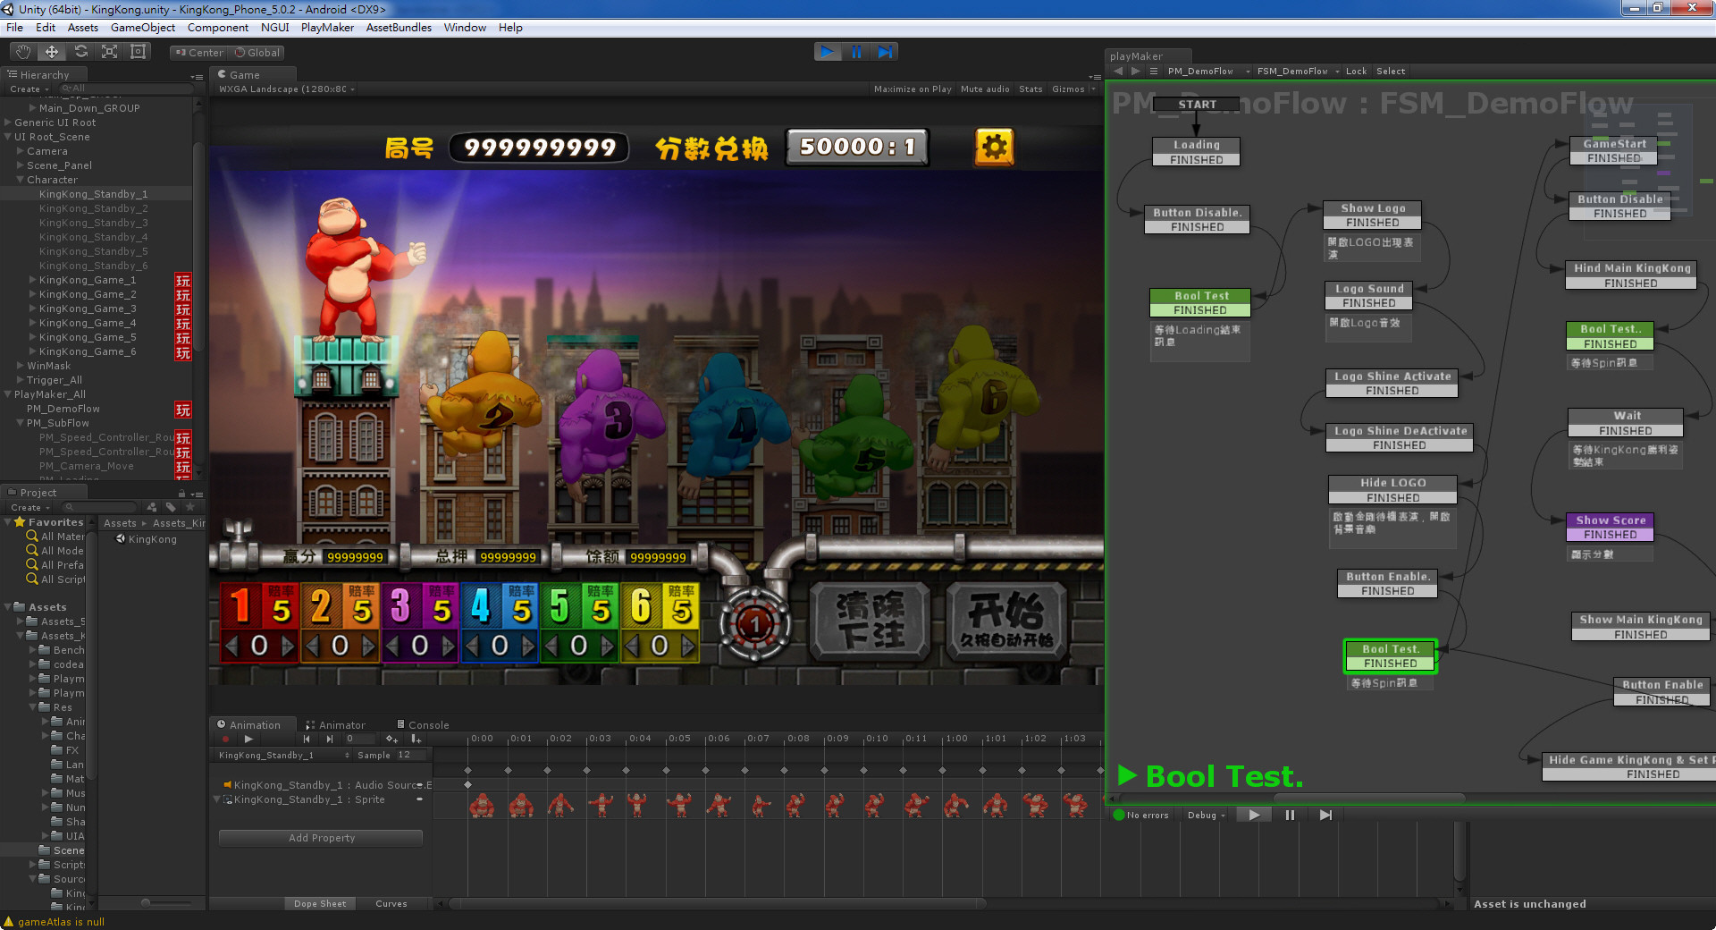Switch to Curves view

click(x=391, y=903)
